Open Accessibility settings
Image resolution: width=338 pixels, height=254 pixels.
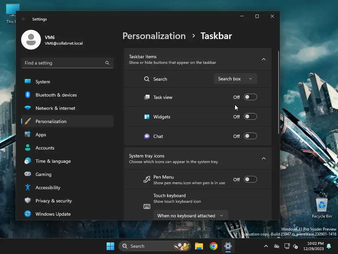(x=67, y=188)
